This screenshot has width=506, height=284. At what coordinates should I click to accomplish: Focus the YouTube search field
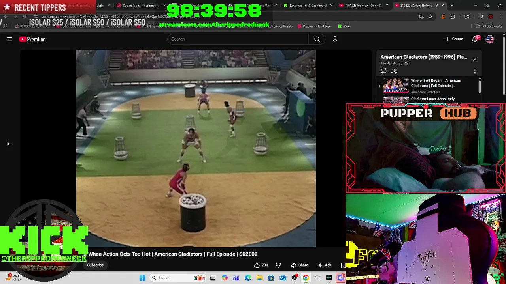click(x=238, y=39)
